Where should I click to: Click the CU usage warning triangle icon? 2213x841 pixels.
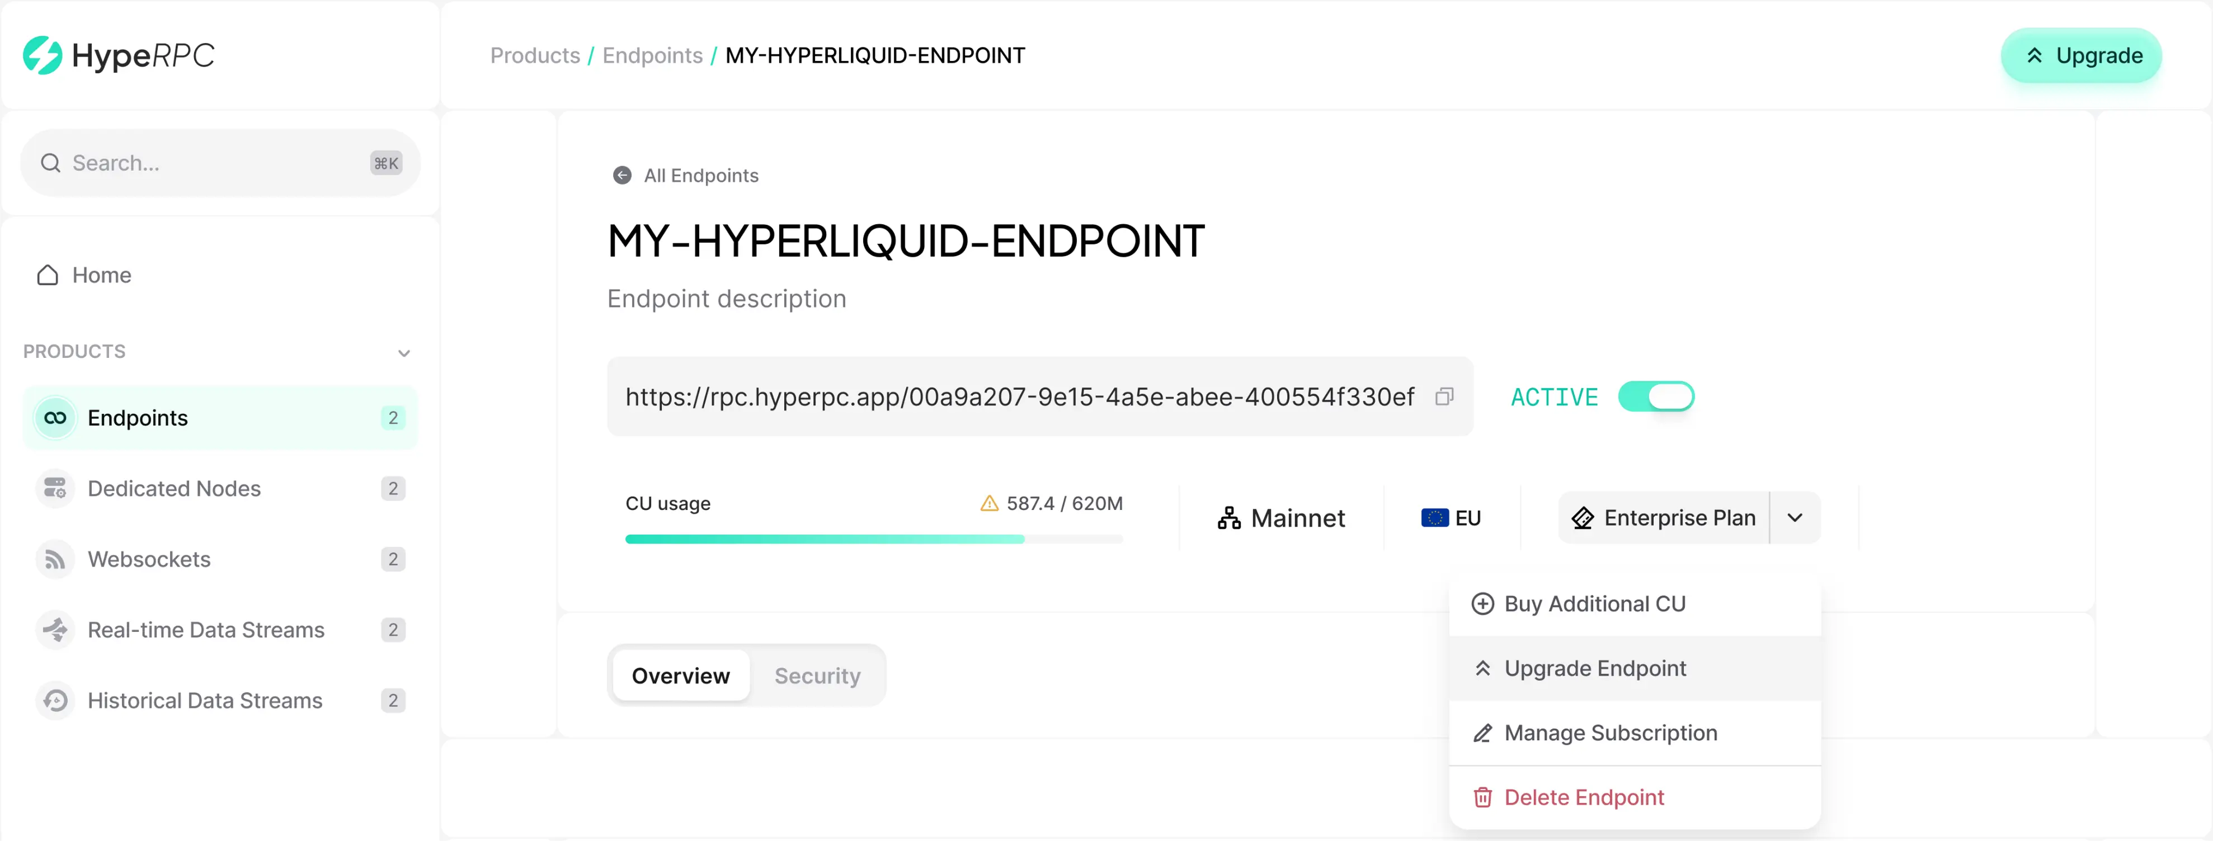click(x=989, y=503)
